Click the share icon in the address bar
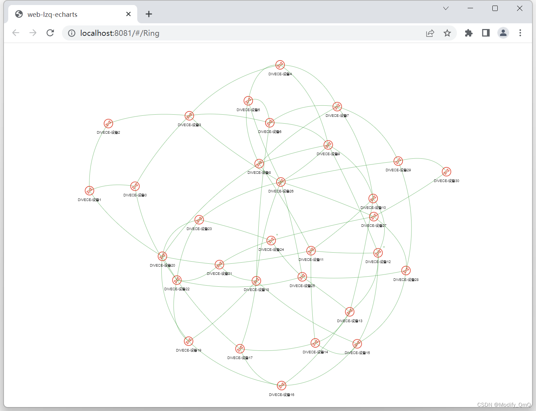Viewport: 536px width, 411px height. [x=430, y=33]
